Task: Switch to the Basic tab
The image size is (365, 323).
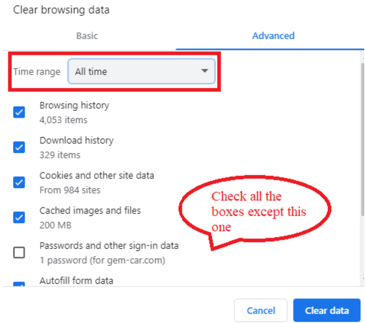Action: point(87,36)
